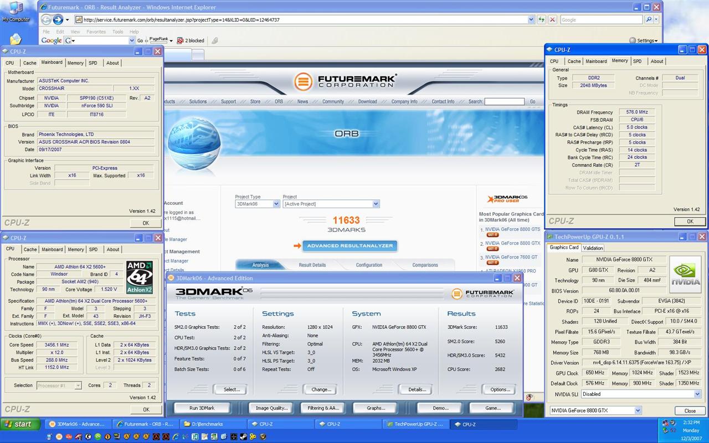
Task: Click the Demo... button in 3DMark06
Action: (441, 408)
